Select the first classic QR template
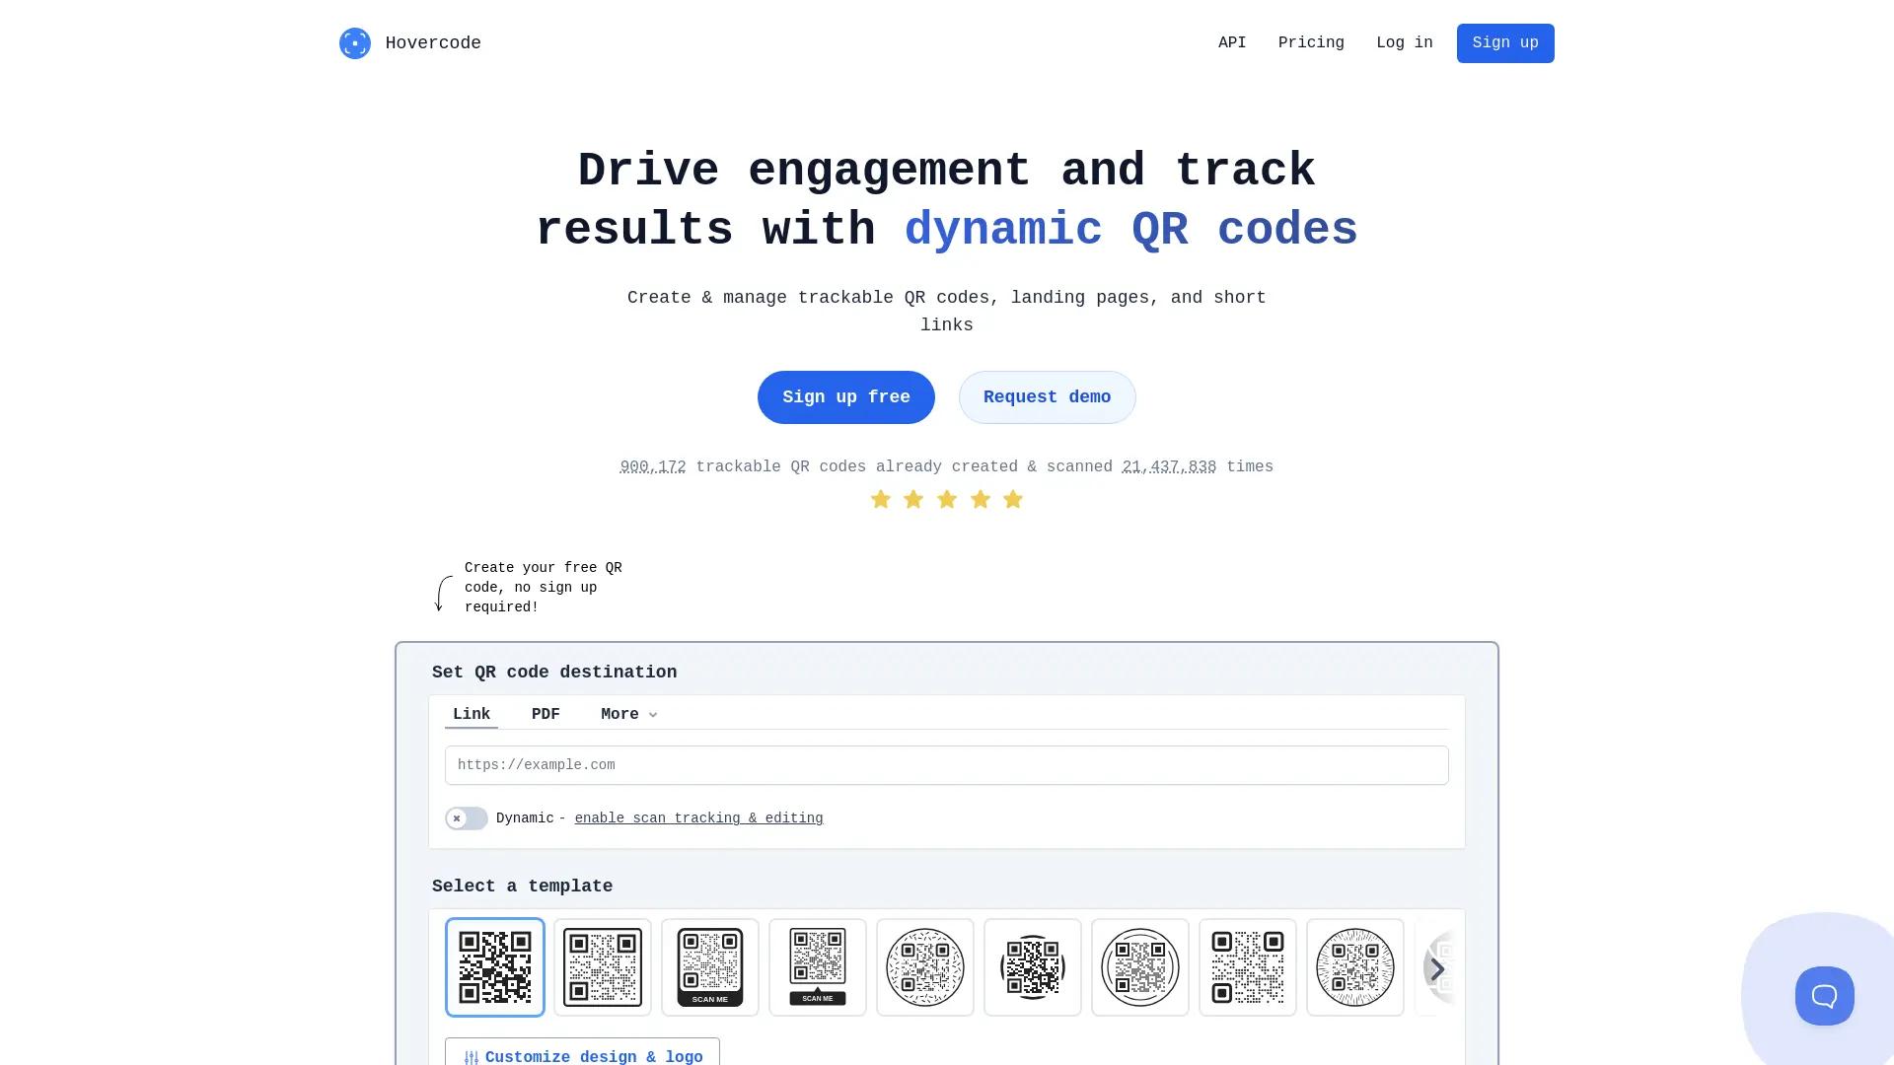Viewport: 1894px width, 1065px height. click(x=495, y=967)
